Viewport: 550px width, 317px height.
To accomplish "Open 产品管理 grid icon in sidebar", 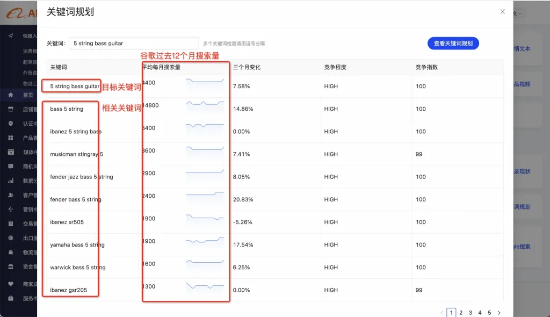I will click(x=11, y=138).
